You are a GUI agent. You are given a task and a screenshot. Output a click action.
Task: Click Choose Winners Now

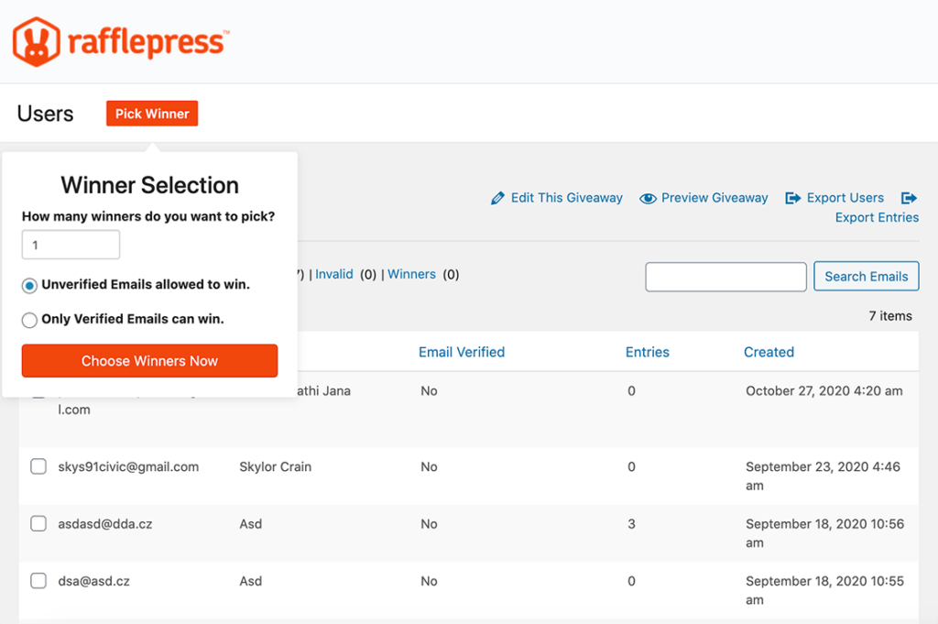[x=149, y=360]
